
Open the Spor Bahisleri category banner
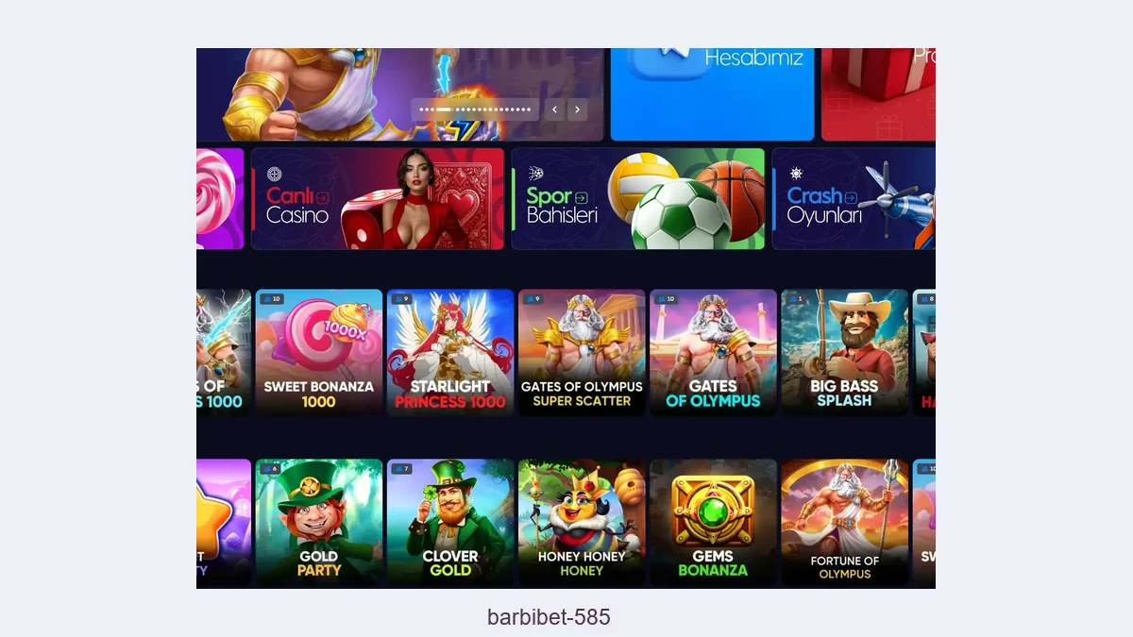click(638, 198)
